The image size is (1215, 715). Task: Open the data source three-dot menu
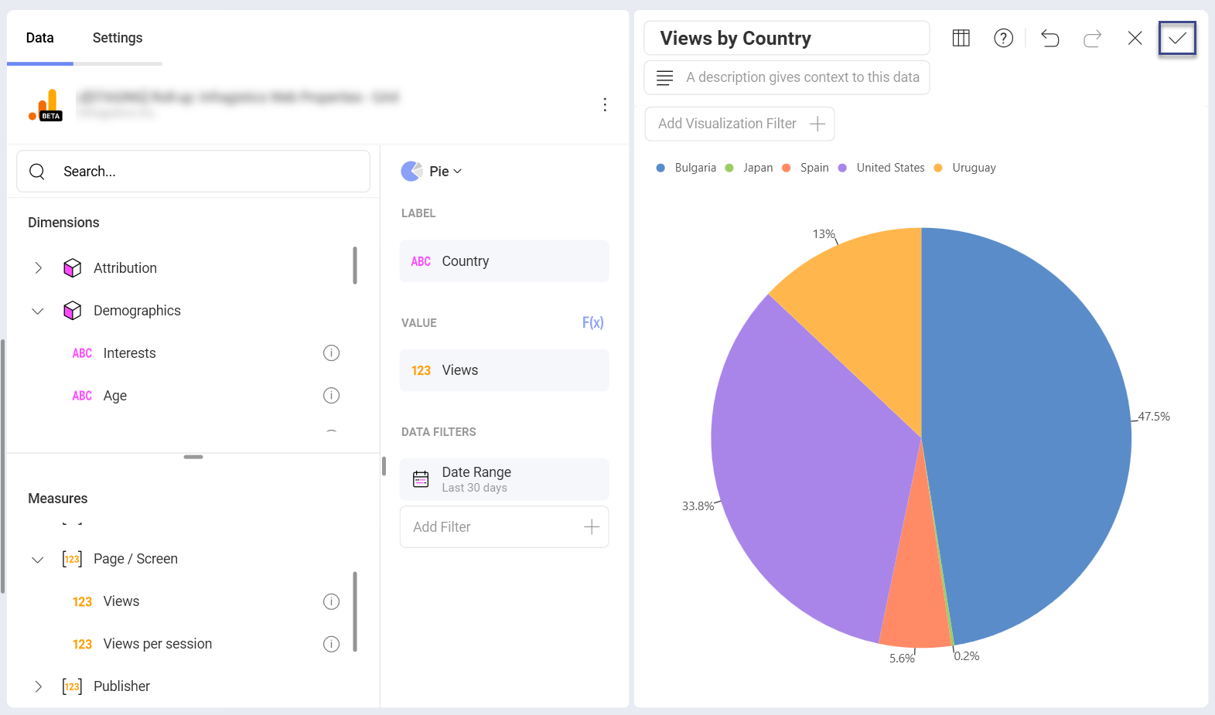click(x=605, y=104)
